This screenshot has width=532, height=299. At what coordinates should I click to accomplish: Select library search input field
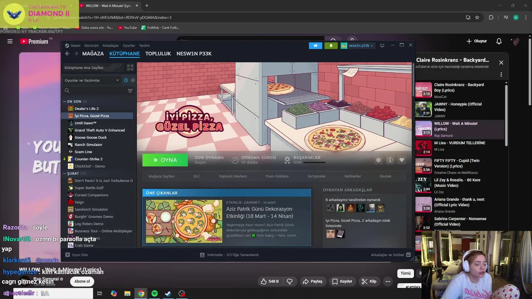pos(98,91)
